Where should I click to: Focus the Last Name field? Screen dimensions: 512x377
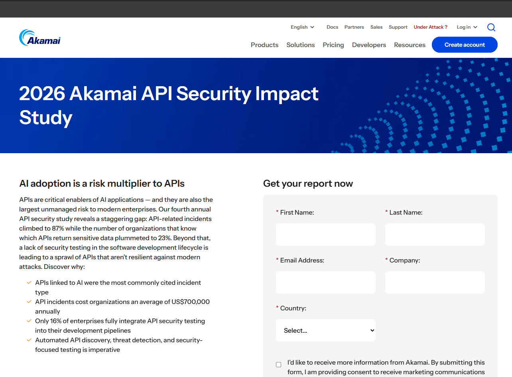[435, 235]
